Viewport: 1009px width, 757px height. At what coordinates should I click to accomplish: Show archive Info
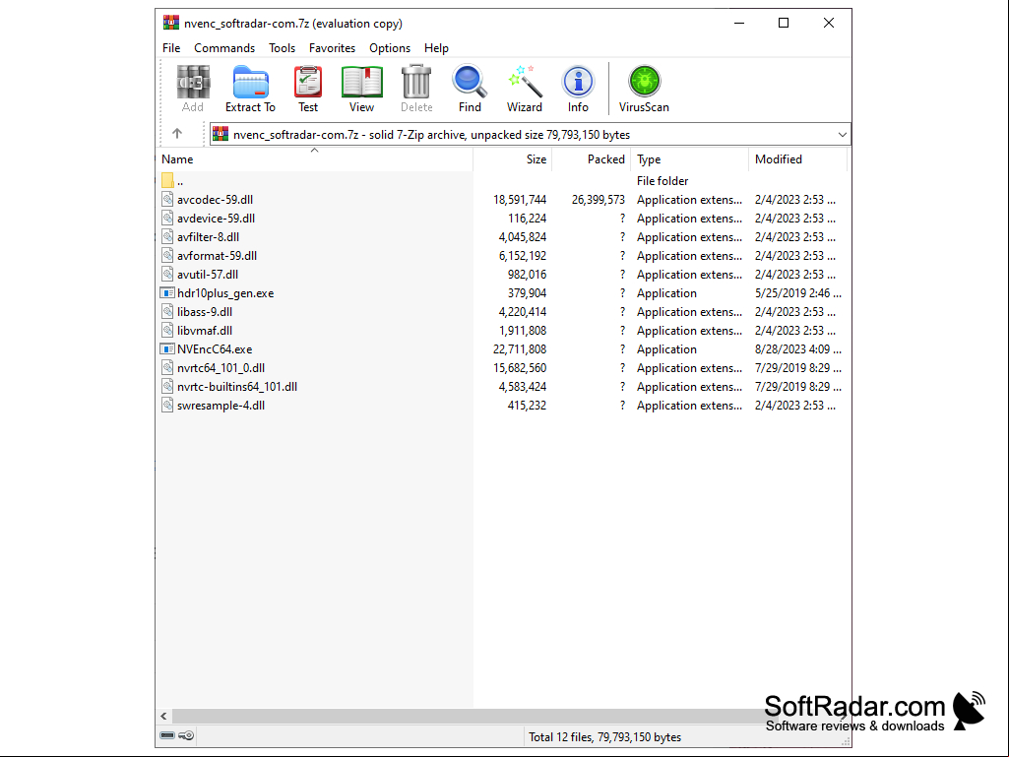tap(578, 89)
